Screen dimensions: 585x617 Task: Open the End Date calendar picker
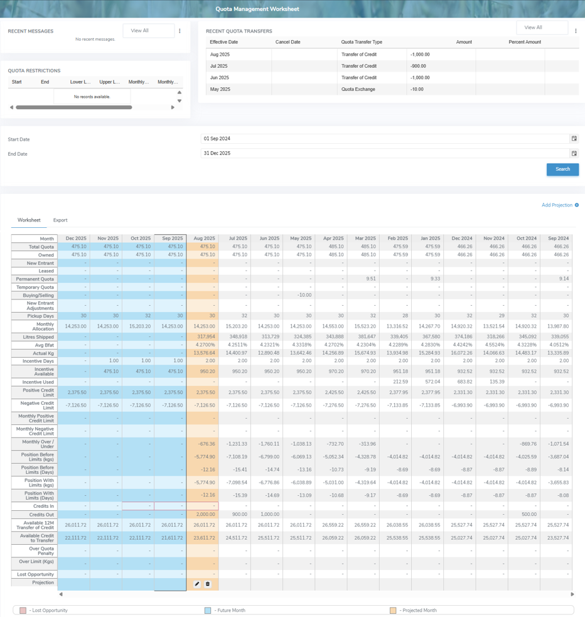click(574, 153)
